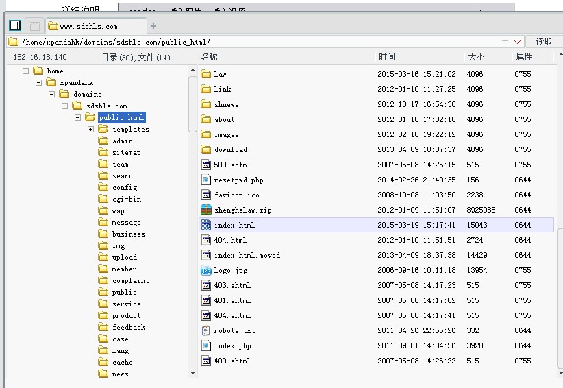Click the wap folder icon in tree
563x388 pixels.
coord(103,210)
